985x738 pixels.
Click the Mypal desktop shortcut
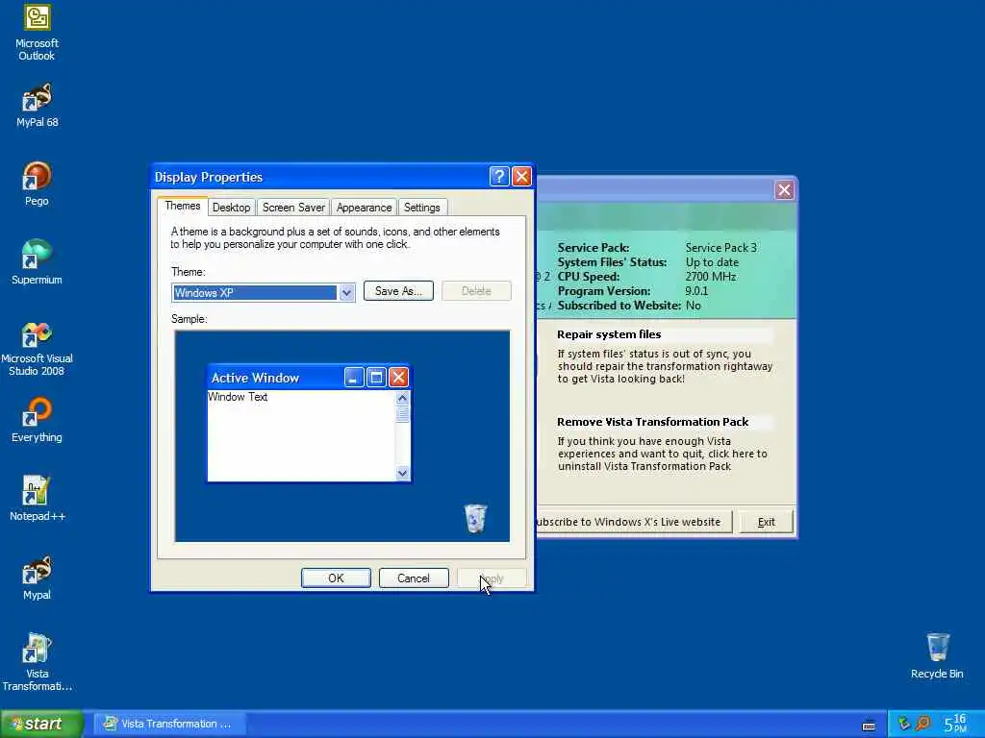(x=38, y=578)
